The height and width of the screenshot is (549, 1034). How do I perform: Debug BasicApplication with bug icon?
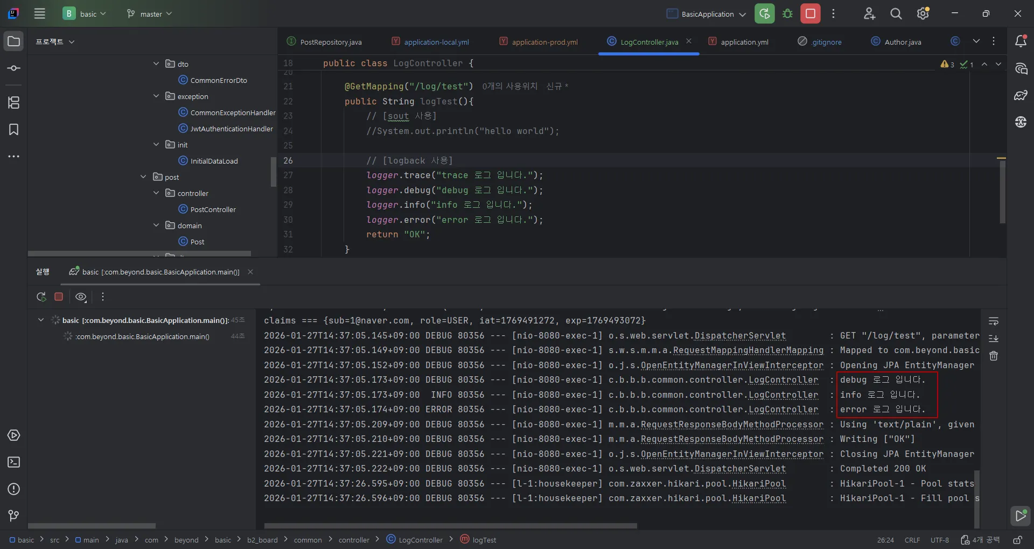click(x=787, y=14)
